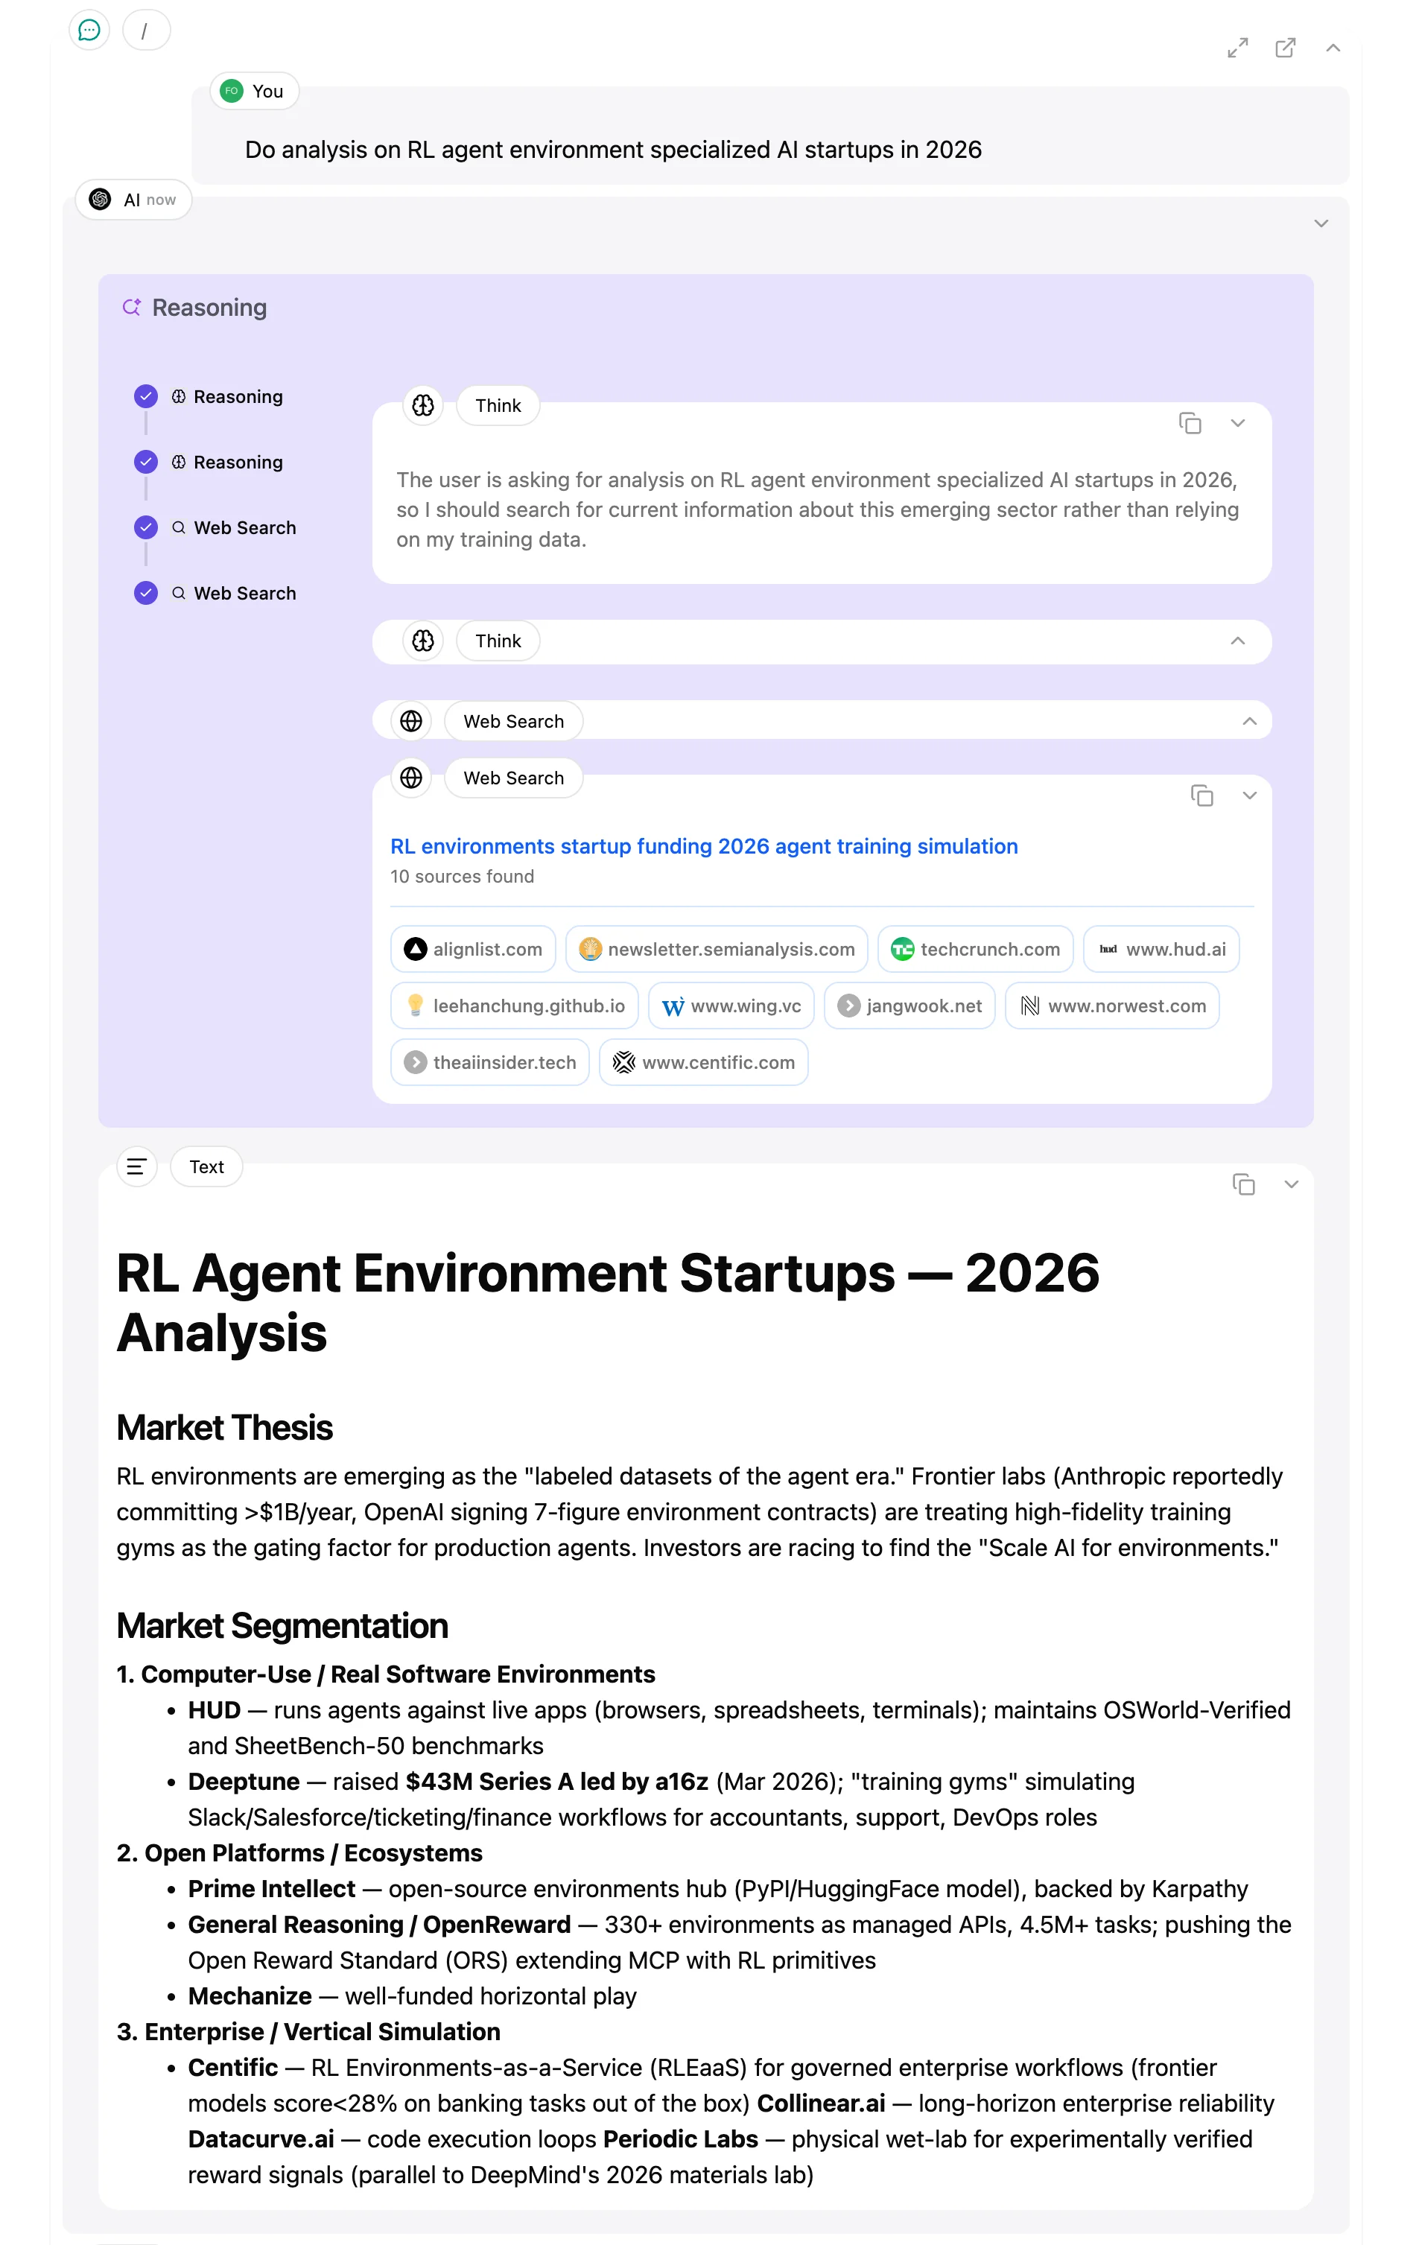Copy the first Think block content
Image resolution: width=1416 pixels, height=2245 pixels.
click(1190, 423)
